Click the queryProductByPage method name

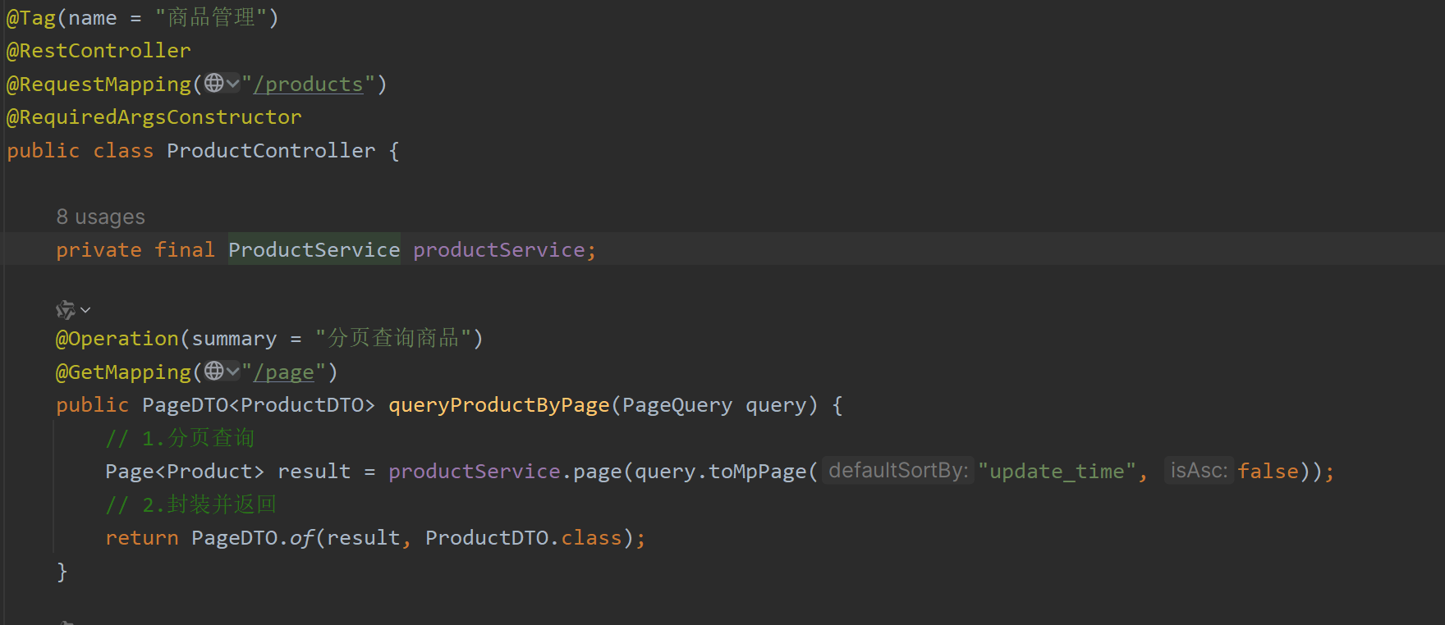[498, 405]
